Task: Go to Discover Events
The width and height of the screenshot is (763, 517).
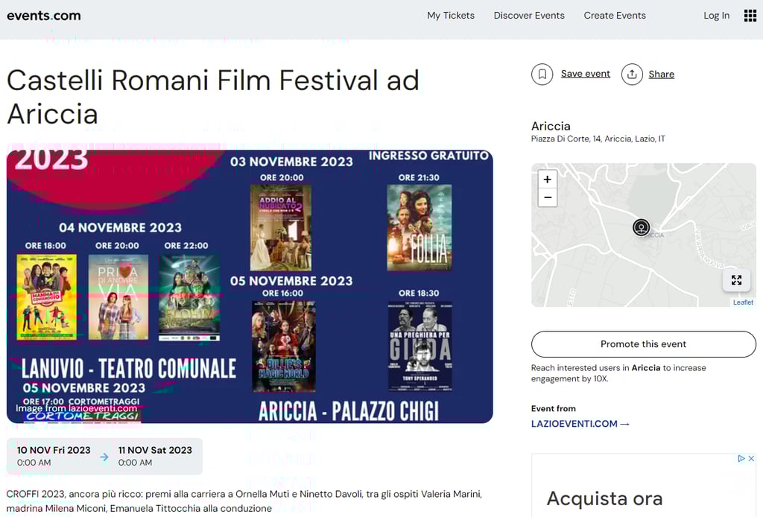Action: pos(529,16)
